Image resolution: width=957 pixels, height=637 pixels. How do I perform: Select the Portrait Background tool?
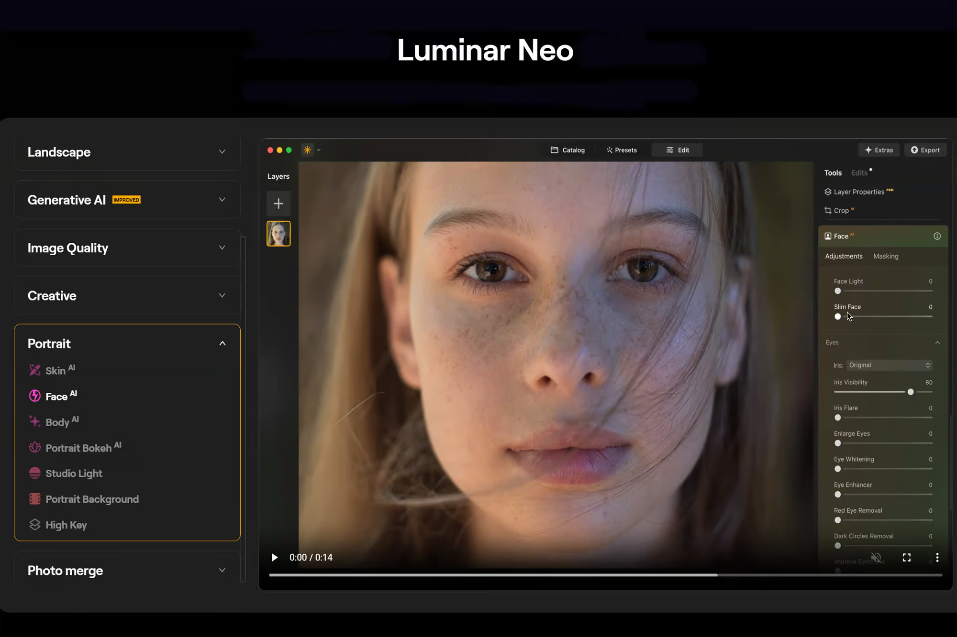coord(92,499)
